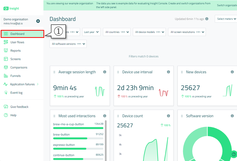This screenshot has width=237, height=161.
Task: Open organisation settings gear icon
Action: [38, 21]
